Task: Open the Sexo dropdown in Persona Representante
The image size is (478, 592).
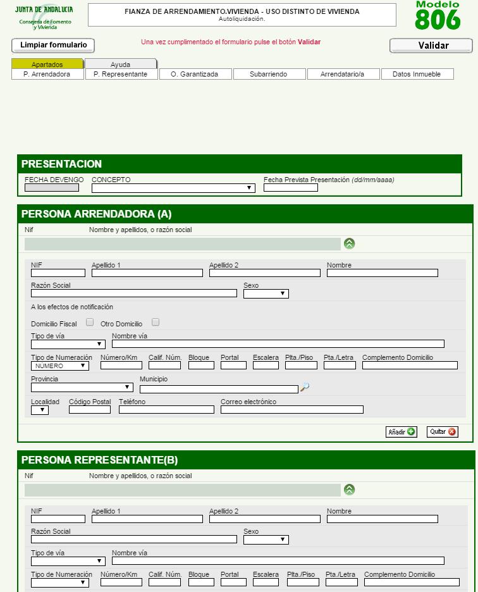Action: (266, 540)
